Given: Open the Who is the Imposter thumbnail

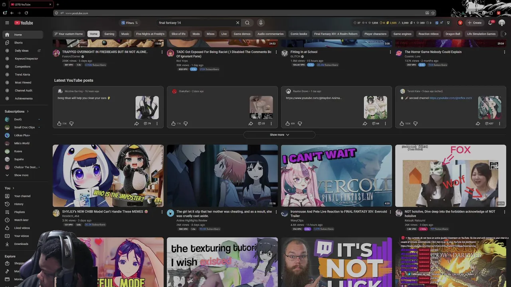Looking at the screenshot, I should [x=108, y=176].
